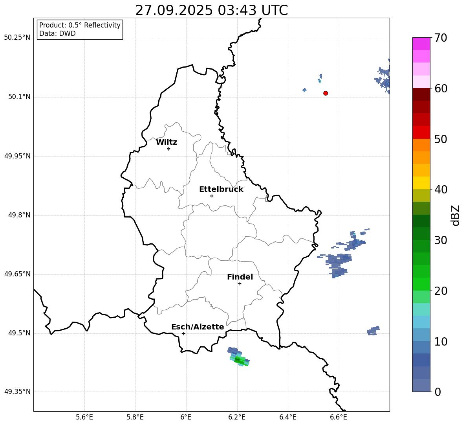Click the dark red 60 dBZ colorbar band
This screenshot has height=425, width=465.
[421, 94]
